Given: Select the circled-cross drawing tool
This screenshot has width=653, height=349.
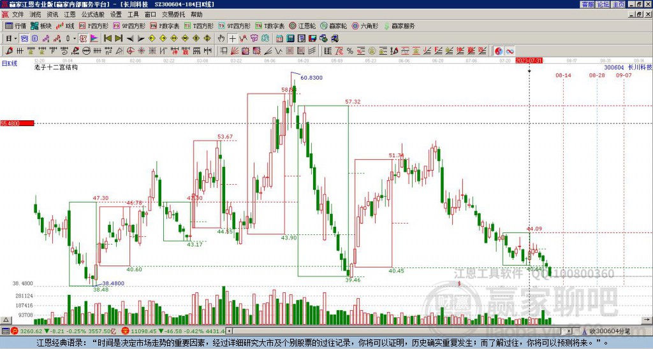Looking at the screenshot, I should (130, 51).
